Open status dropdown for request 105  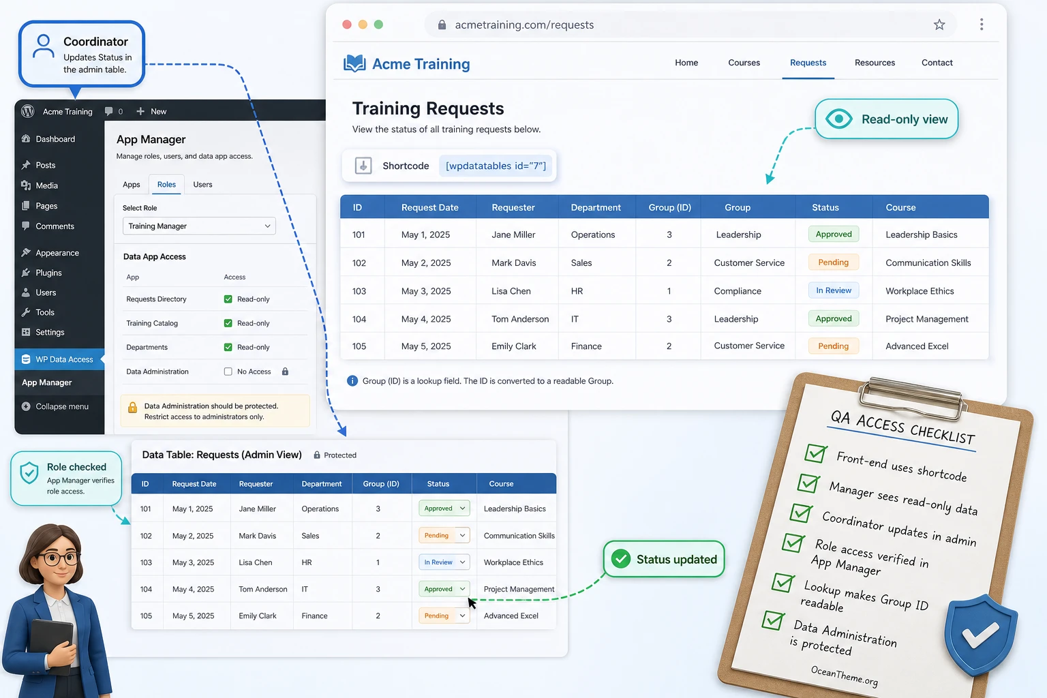coord(444,616)
